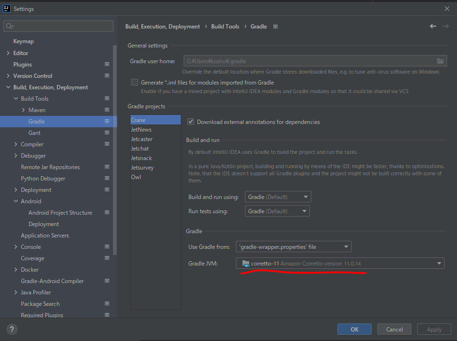Uncheck downloading external annotations for dependencies
Screen dimensions: 457x341
coord(190,121)
